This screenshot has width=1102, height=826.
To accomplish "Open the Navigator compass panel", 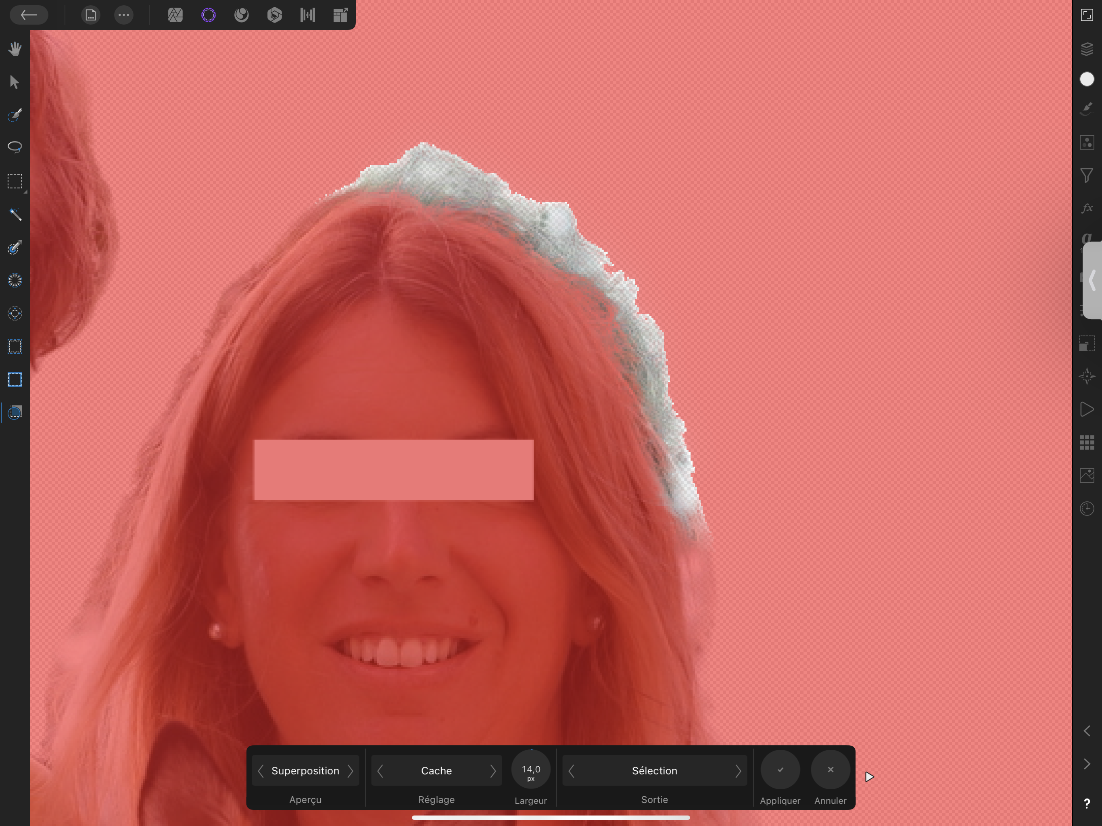I will [1087, 376].
